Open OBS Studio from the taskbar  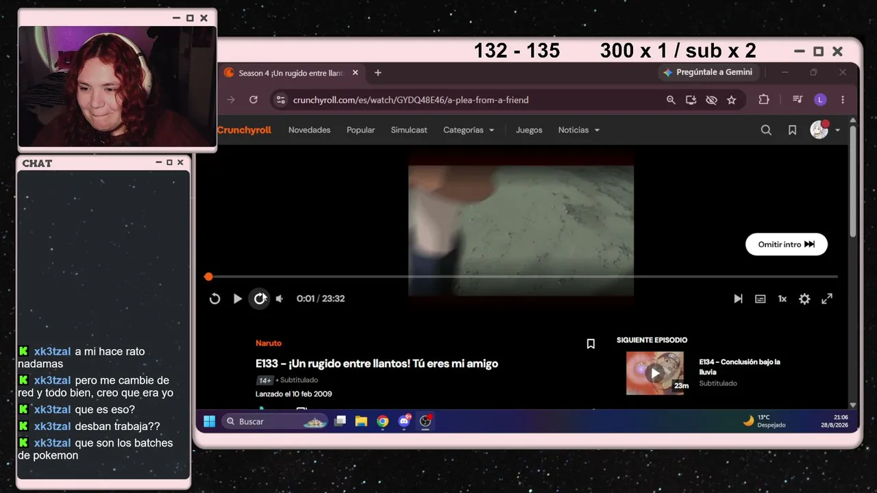(x=425, y=421)
